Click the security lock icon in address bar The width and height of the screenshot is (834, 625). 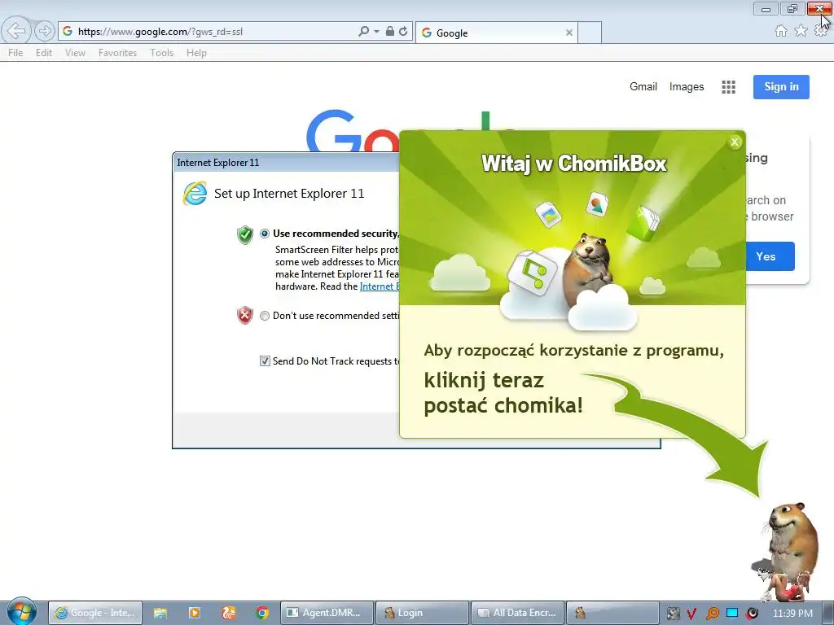pyautogui.click(x=390, y=32)
